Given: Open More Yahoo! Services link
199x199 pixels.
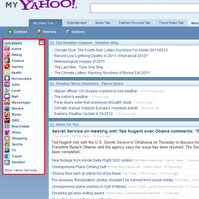Looking at the screenshot, I should click(21, 170).
